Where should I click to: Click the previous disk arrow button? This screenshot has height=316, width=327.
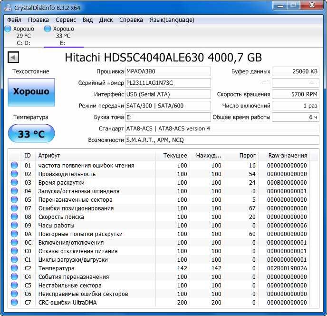coord(13,57)
